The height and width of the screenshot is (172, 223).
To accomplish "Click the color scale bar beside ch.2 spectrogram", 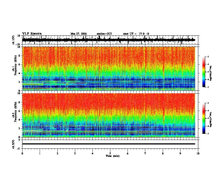I will pyautogui.click(x=204, y=118).
